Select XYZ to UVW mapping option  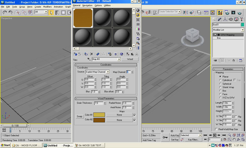tap(220, 98)
